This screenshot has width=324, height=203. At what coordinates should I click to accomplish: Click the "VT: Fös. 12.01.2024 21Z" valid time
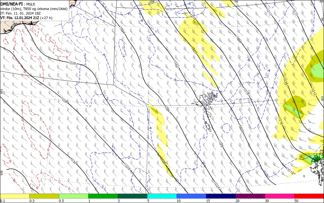[x=20, y=18]
